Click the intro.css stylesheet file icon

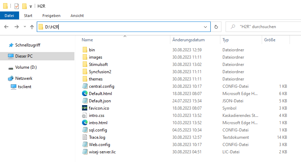click(85, 116)
